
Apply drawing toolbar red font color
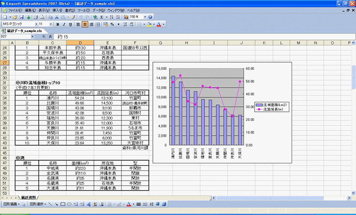click(x=129, y=204)
